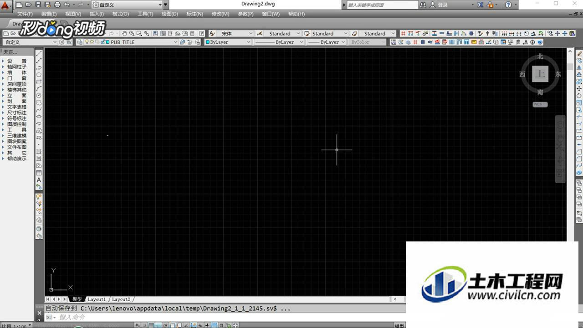Open the AutoCAD application menu button
The image size is (583, 328).
[x=5, y=6]
